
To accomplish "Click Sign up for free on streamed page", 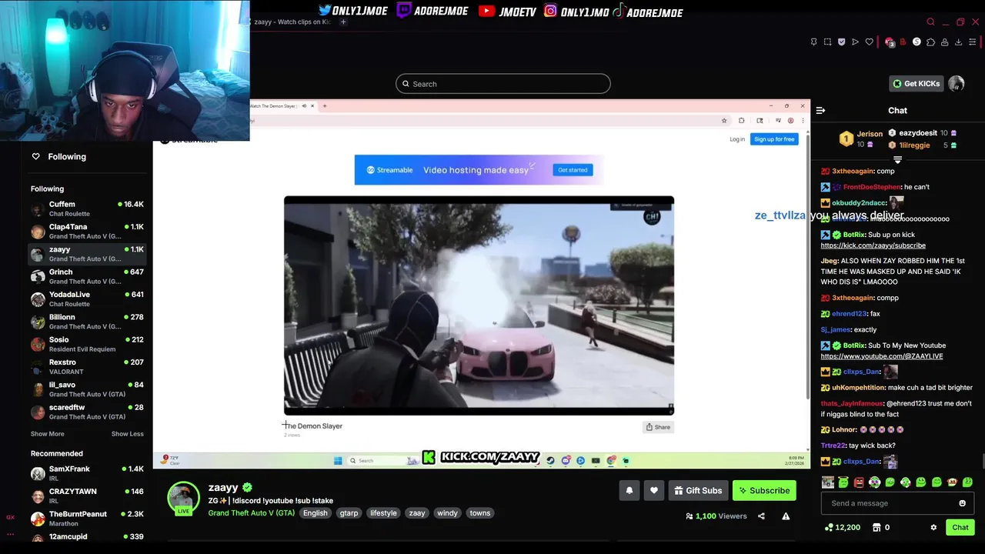I will click(774, 139).
